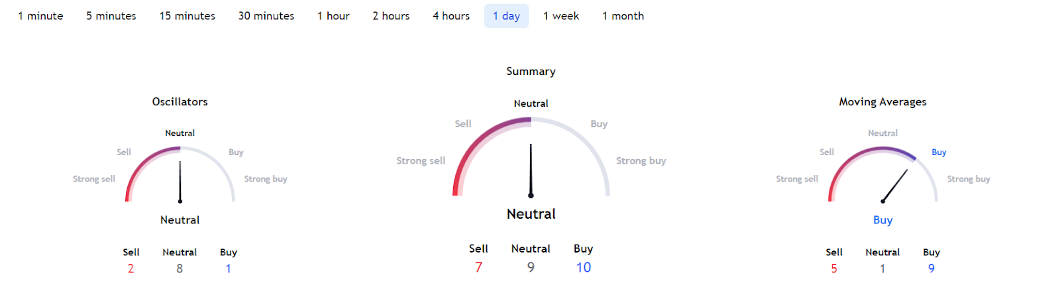
Task: Switch to the 5 minutes timeframe
Action: coord(111,16)
